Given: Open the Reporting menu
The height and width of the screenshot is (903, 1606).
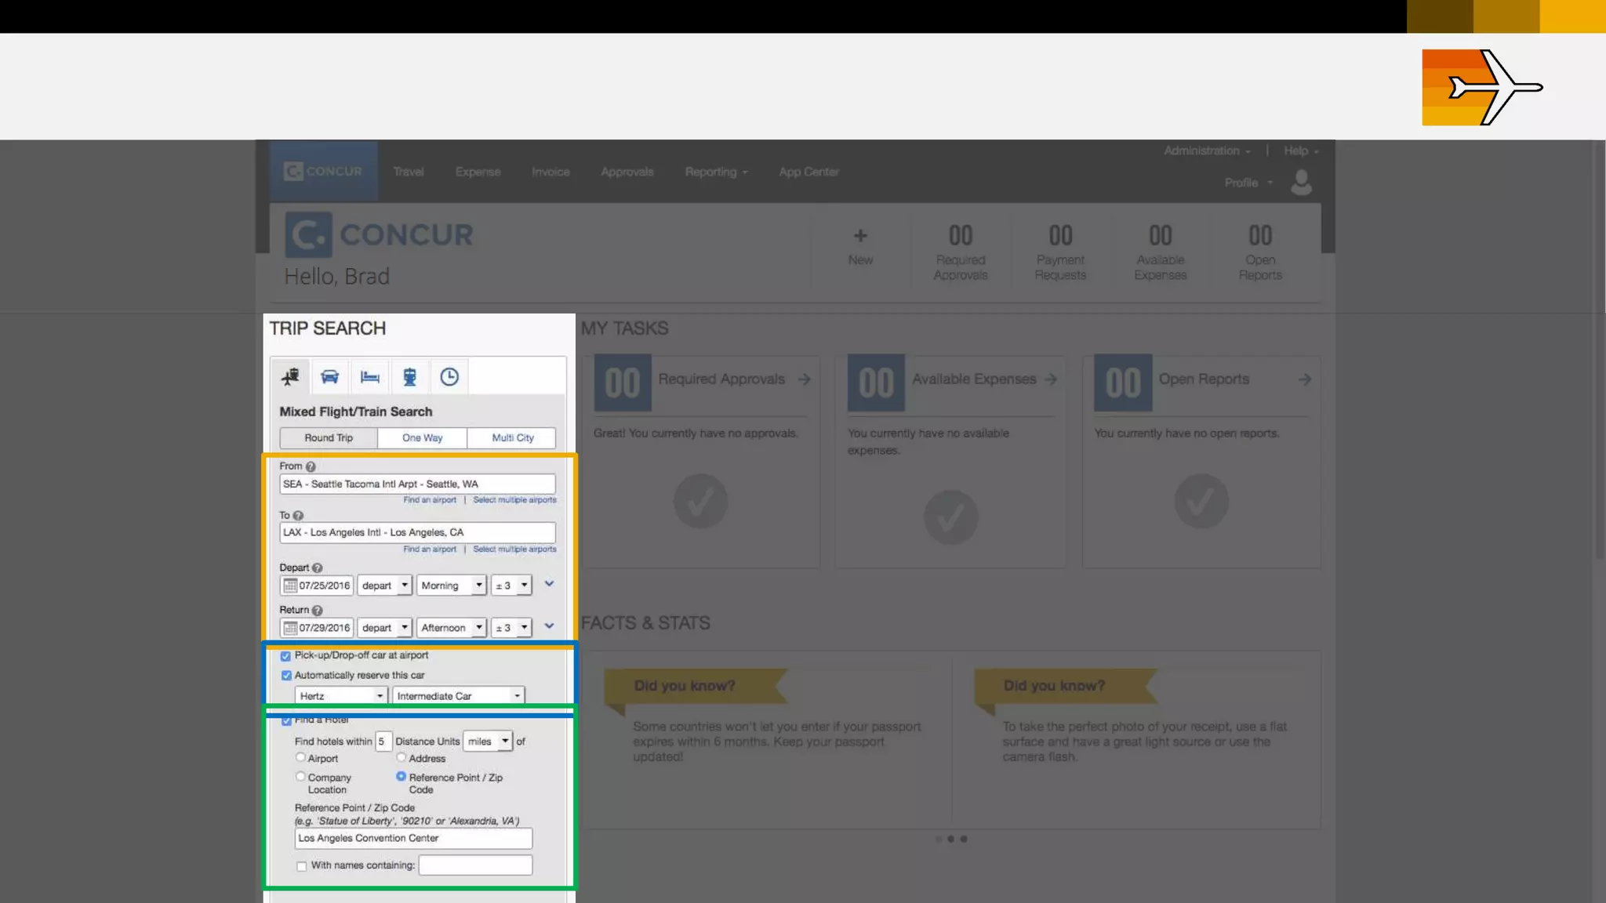Looking at the screenshot, I should (716, 172).
